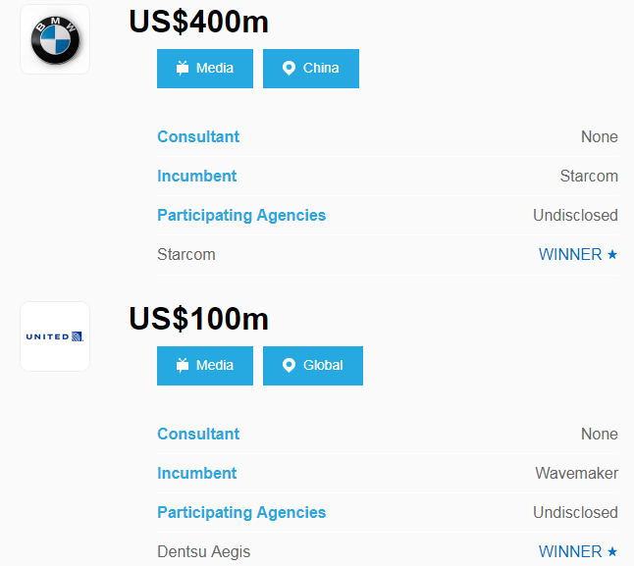
Task: Open the Incumbent link under United listing
Action: click(x=197, y=474)
